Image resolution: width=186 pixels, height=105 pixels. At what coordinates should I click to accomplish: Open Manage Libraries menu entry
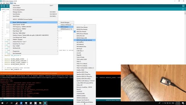point(34,12)
